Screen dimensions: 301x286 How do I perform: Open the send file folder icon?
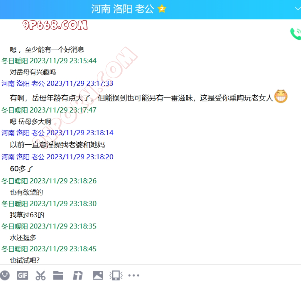(58, 275)
